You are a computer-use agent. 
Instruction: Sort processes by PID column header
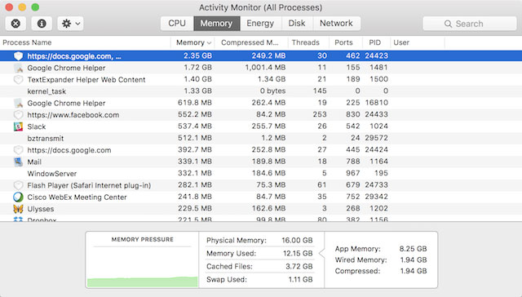[376, 42]
